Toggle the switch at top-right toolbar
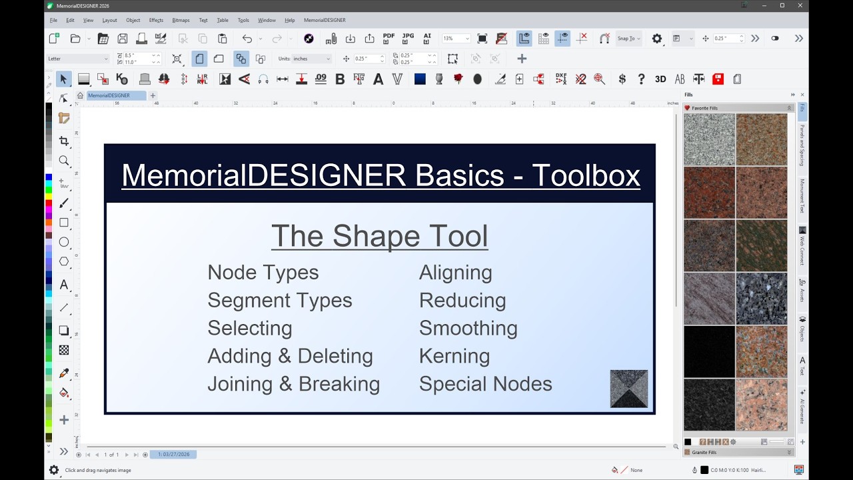 775,39
